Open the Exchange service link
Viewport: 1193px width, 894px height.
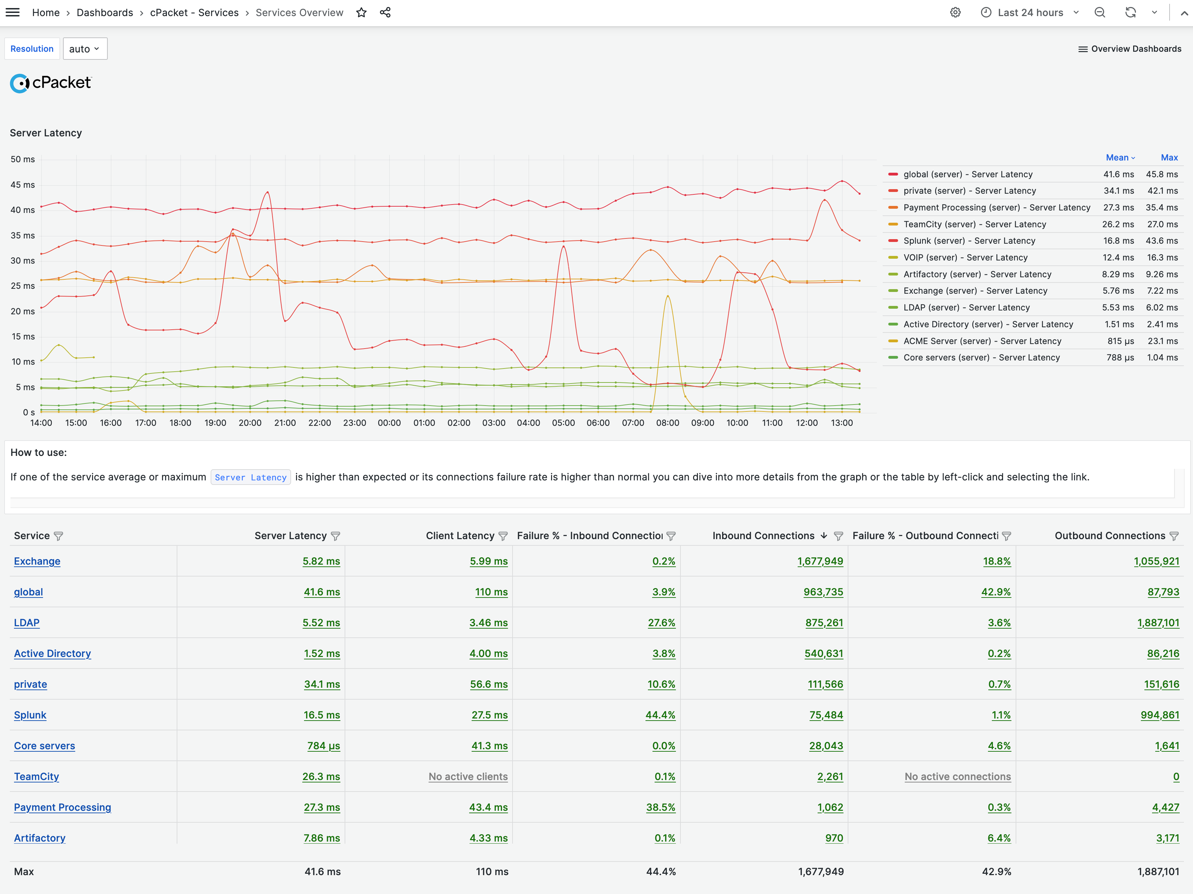(37, 561)
